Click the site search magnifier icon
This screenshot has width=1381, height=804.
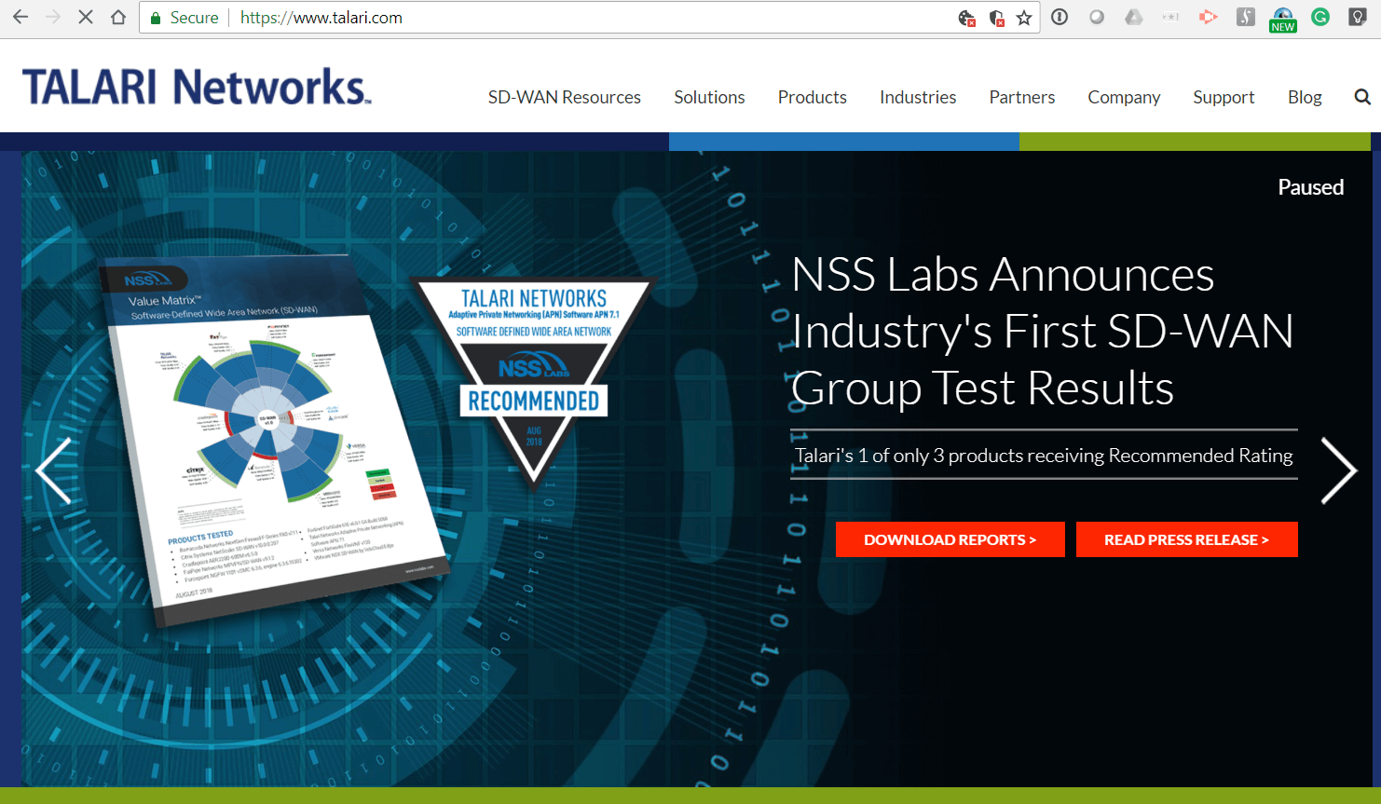(x=1361, y=97)
